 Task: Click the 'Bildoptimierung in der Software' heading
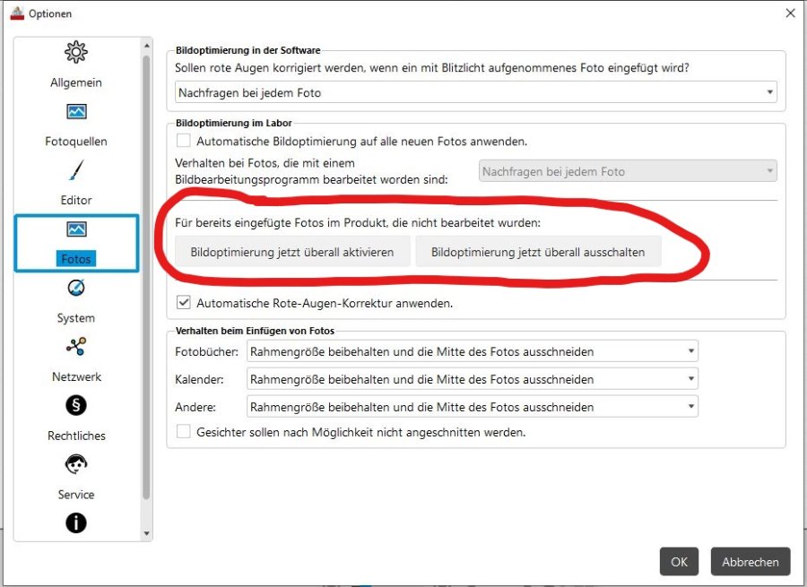tap(248, 50)
